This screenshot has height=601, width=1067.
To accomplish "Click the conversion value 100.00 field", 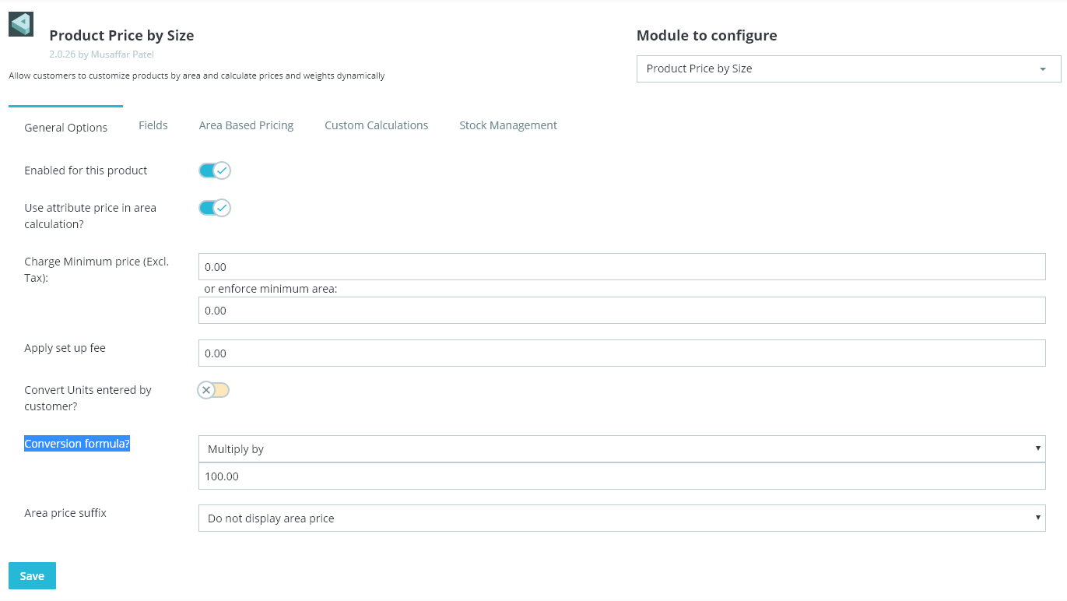I will click(622, 476).
